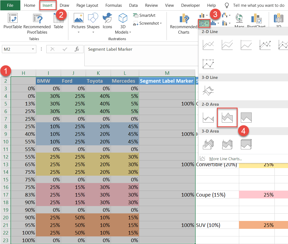Image resolution: width=288 pixels, height=244 pixels.
Task: Click the Pictures icon
Action: [x=78, y=18]
